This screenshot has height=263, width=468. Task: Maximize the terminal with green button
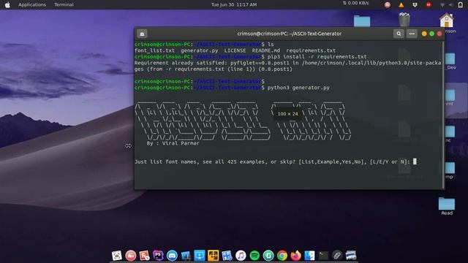(x=431, y=34)
